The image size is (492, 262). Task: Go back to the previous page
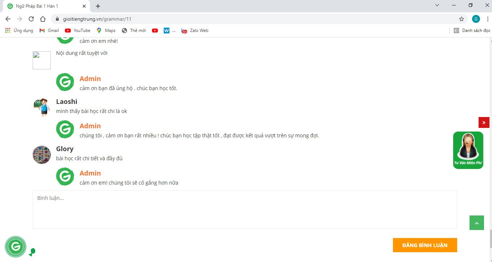pos(8,19)
